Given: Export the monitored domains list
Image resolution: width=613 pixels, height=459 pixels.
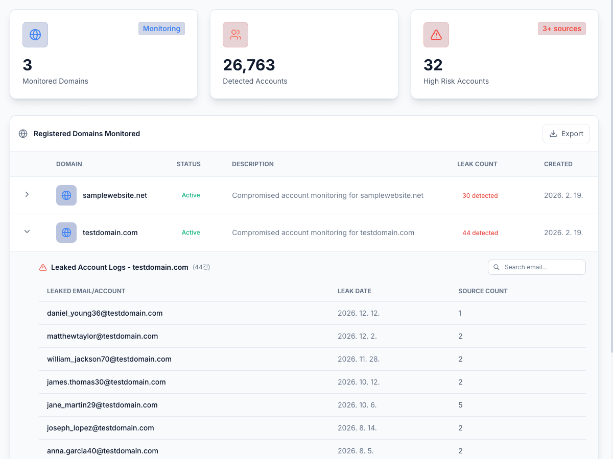Looking at the screenshot, I should (566, 134).
